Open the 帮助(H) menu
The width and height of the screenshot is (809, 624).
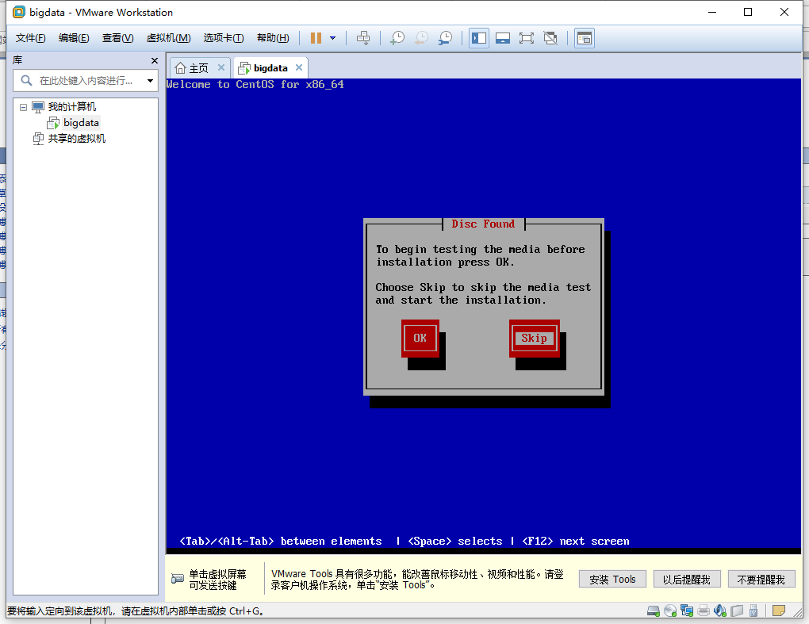(273, 38)
